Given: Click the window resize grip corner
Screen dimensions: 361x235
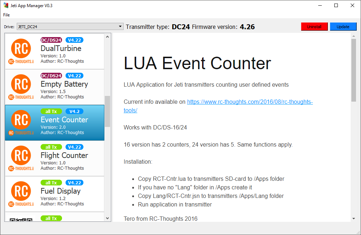Looking at the screenshot, I should pyautogui.click(x=358, y=232).
